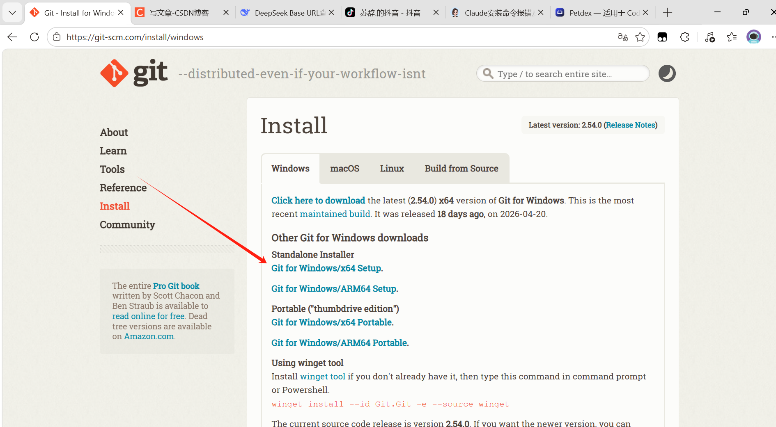Click the Install page heading
Screen dimensions: 776x427
click(294, 126)
